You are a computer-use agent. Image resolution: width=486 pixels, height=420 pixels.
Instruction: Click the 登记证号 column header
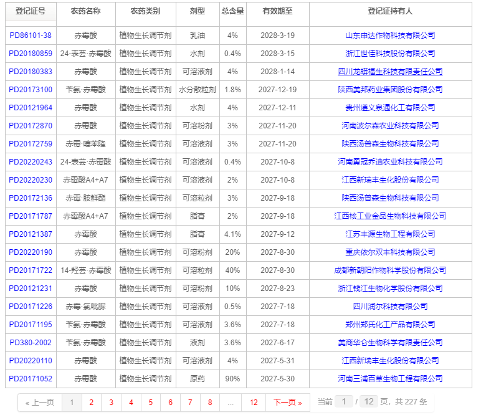31,11
